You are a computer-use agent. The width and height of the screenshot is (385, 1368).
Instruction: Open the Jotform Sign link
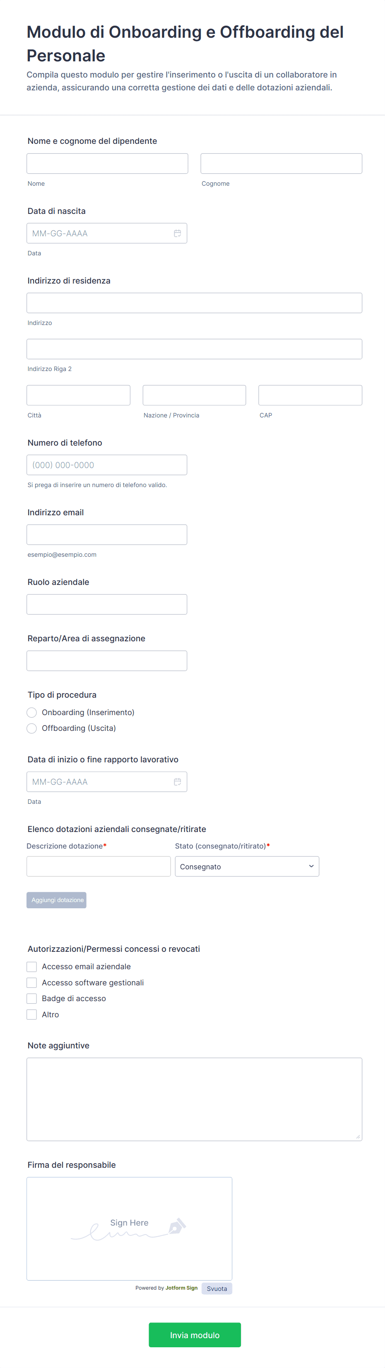[181, 1288]
